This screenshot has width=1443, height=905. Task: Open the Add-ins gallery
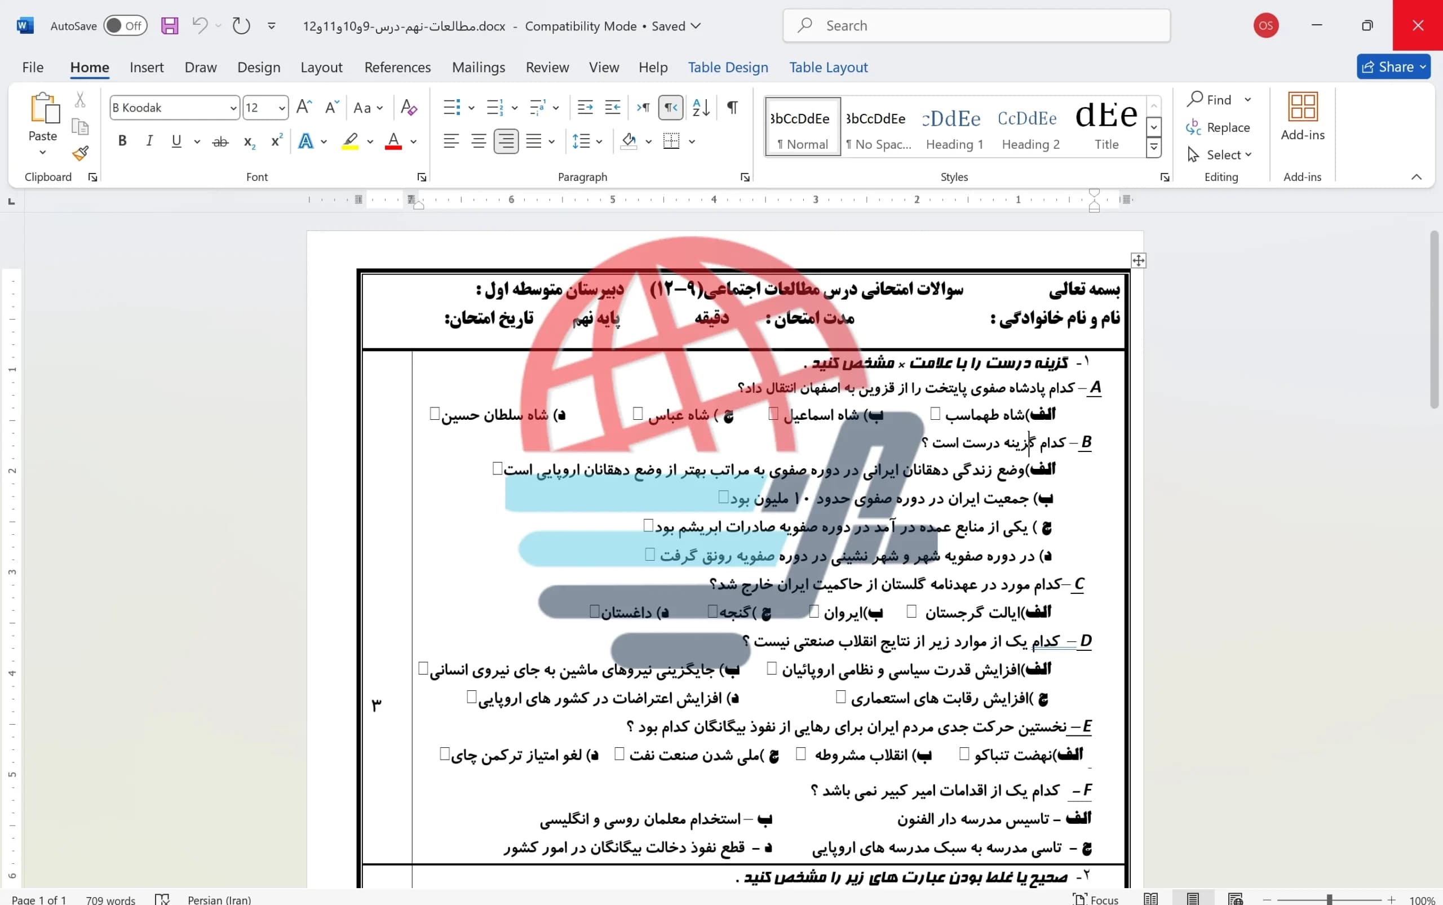(x=1302, y=117)
